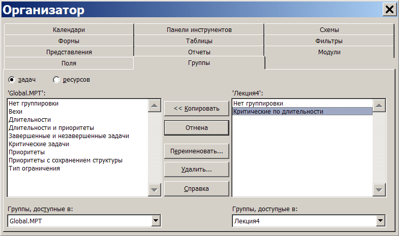Viewport: 399px width, 236px height.
Task: Click the Переименовать... button
Action: 196,151
